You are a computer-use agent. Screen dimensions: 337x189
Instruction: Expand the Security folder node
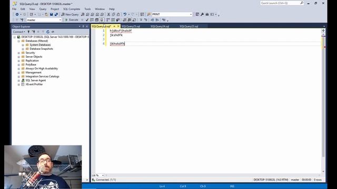19,53
